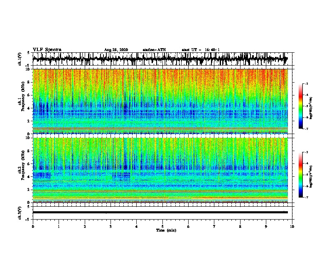Click the time axis tick label '5'

(162, 227)
